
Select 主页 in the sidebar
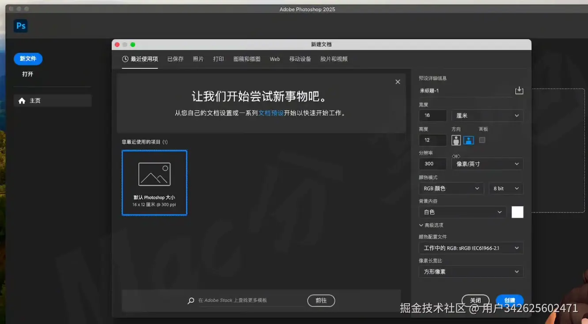click(x=53, y=101)
